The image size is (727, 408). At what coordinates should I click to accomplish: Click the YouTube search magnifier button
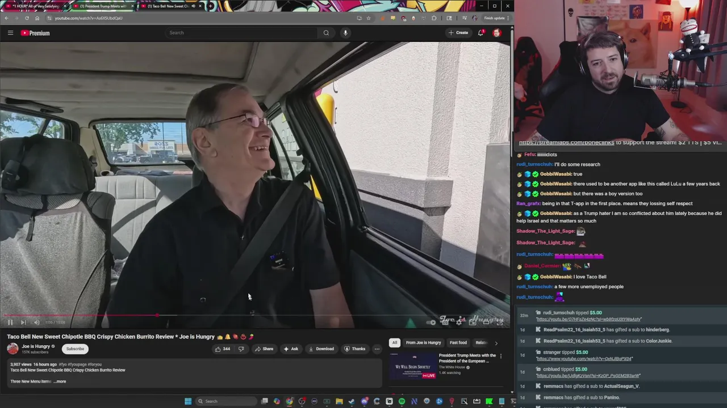326,33
